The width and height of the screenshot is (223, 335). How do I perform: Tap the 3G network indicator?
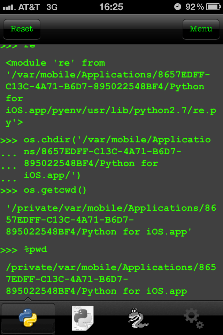pyautogui.click(x=52, y=7)
